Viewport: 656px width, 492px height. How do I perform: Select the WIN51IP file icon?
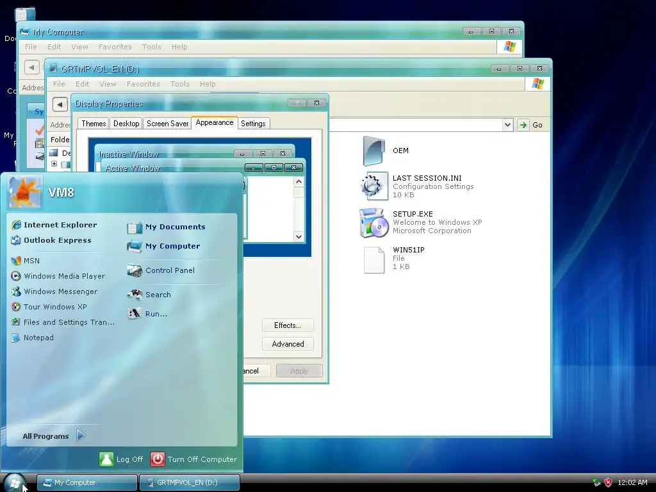click(373, 259)
